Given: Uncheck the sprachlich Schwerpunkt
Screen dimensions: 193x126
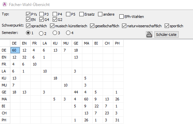Looking at the screenshot, I should [x=28, y=26].
